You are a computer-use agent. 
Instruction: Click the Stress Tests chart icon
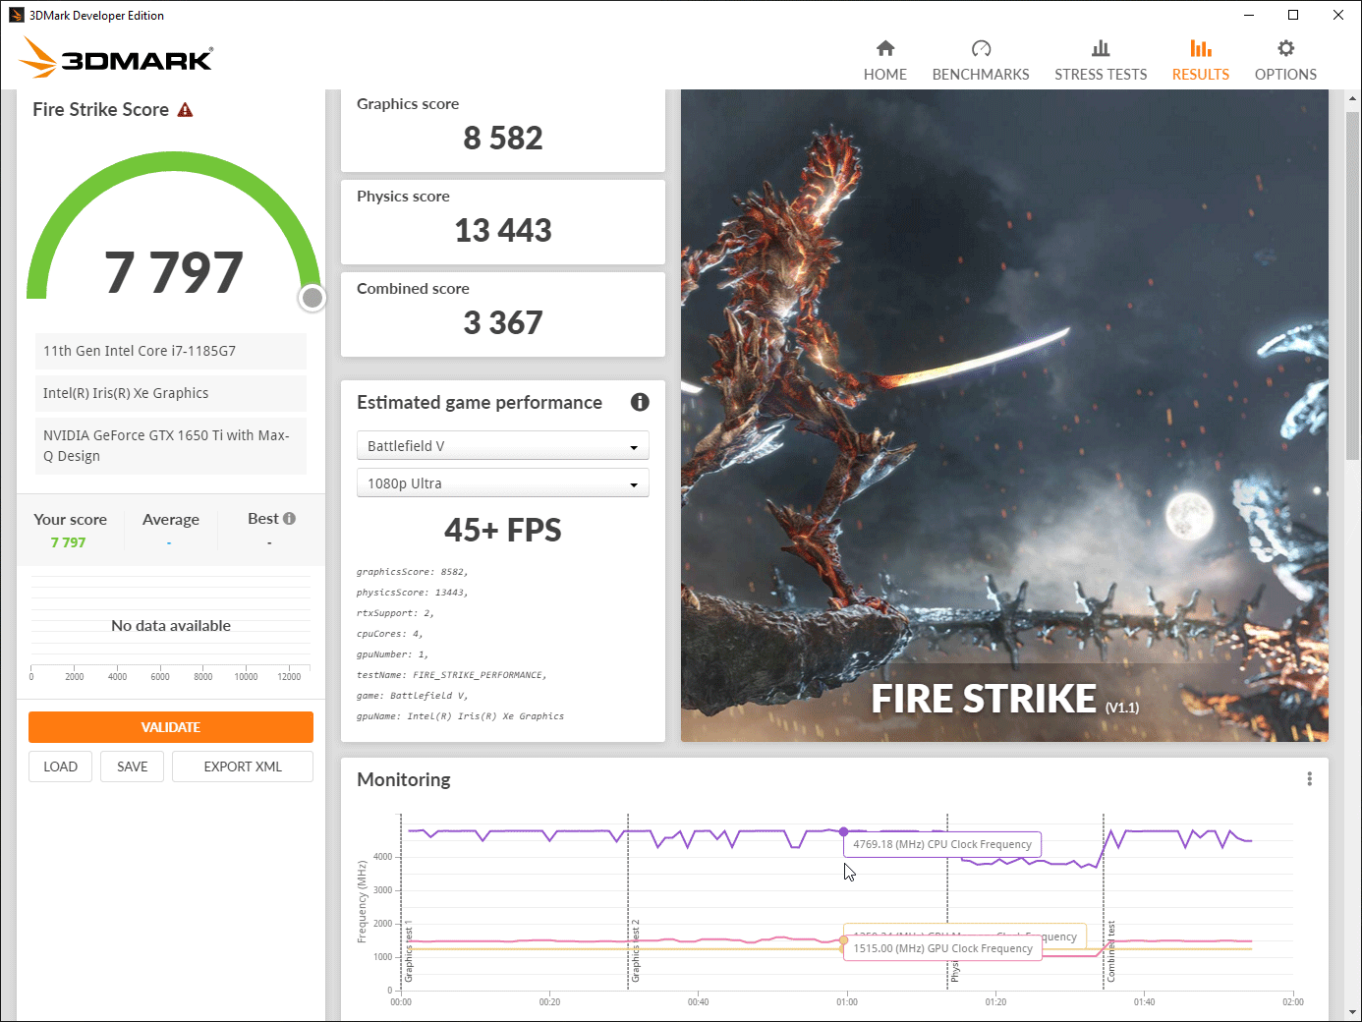point(1101,48)
